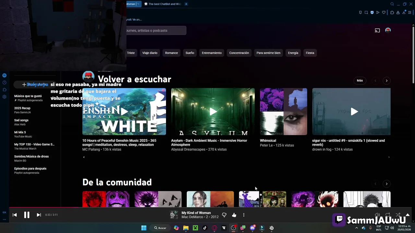This screenshot has height=233, width=415.
Task: Select the Romance mood chip
Action: pos(172,53)
